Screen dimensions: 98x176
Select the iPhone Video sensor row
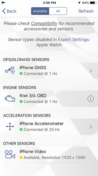(x=49, y=155)
